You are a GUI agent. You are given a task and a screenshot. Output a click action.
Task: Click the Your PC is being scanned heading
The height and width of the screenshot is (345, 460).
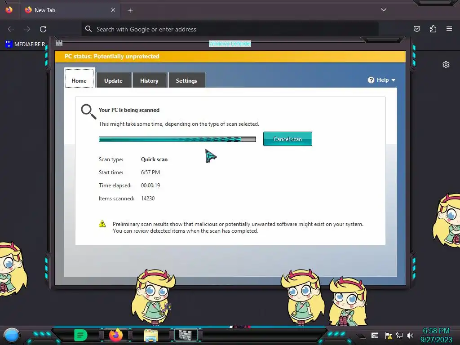pos(129,110)
